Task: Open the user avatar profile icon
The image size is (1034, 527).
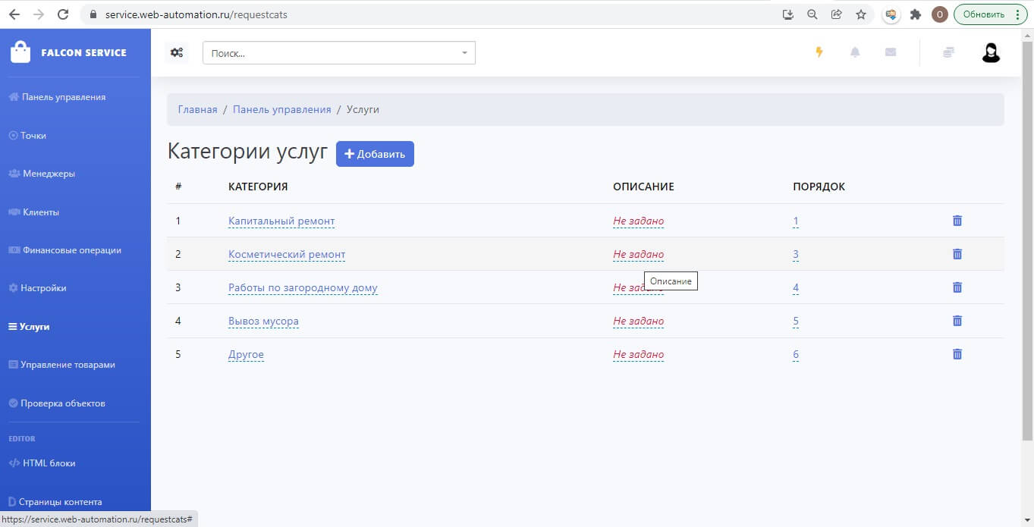Action: click(991, 52)
